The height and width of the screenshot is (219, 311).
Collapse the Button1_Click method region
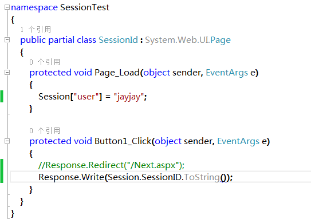click(7, 141)
